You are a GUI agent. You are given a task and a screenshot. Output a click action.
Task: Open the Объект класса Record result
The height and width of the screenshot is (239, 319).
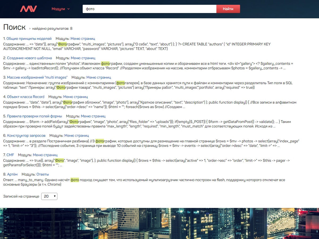pos(26,97)
